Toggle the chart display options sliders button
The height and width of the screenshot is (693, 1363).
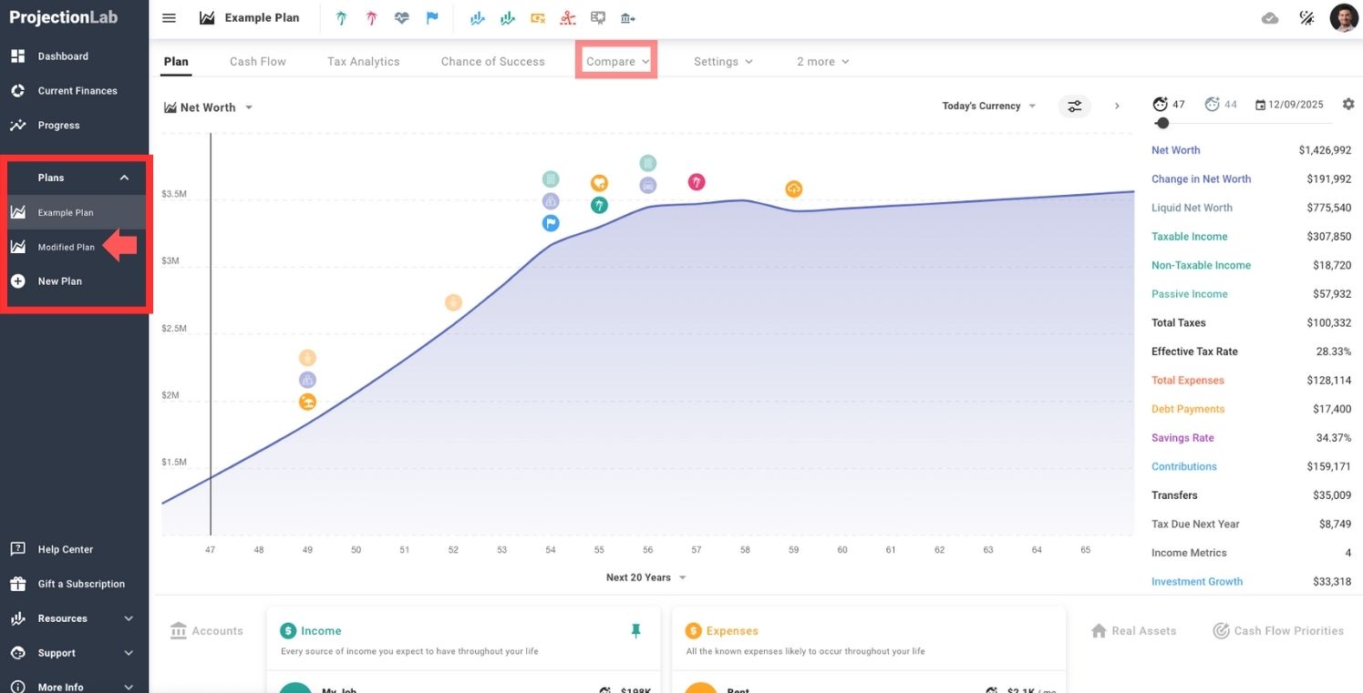[x=1075, y=107]
